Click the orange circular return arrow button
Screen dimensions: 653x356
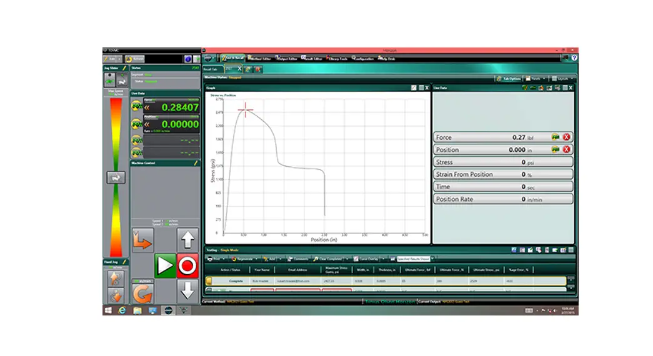[142, 294]
